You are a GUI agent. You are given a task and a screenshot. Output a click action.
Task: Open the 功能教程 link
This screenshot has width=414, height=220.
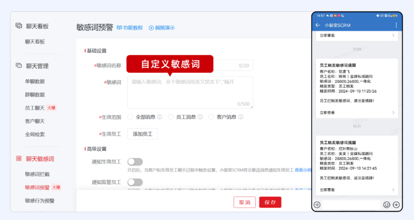click(130, 28)
